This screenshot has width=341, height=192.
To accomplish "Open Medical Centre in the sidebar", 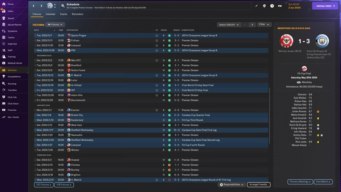I will coord(14,63).
